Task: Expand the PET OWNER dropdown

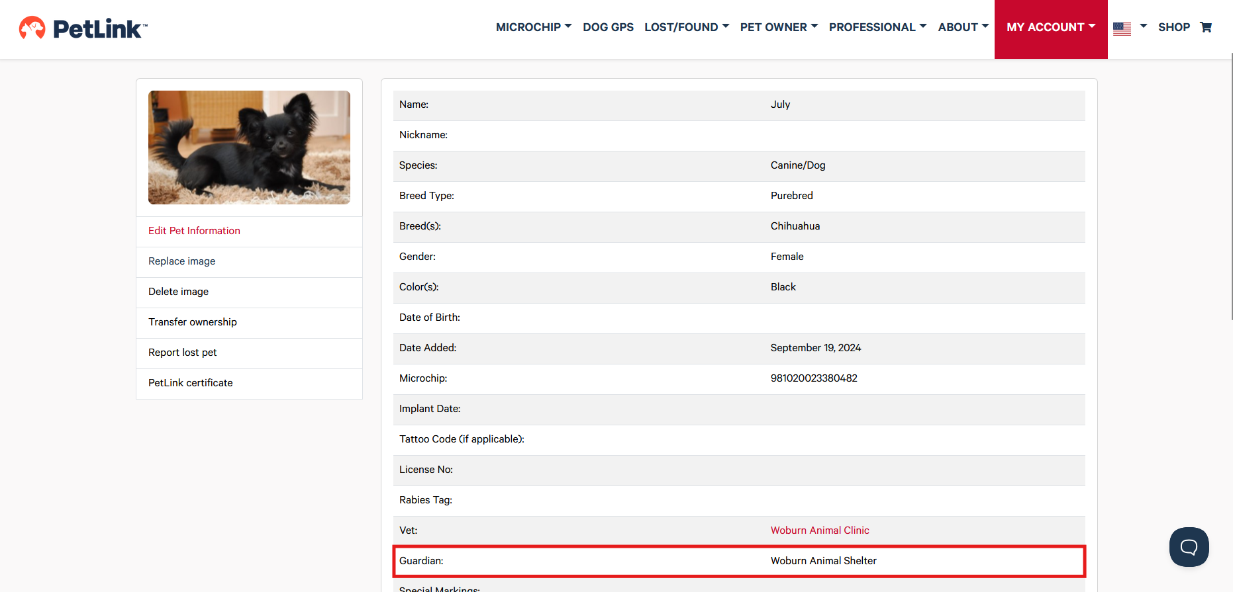Action: tap(779, 27)
